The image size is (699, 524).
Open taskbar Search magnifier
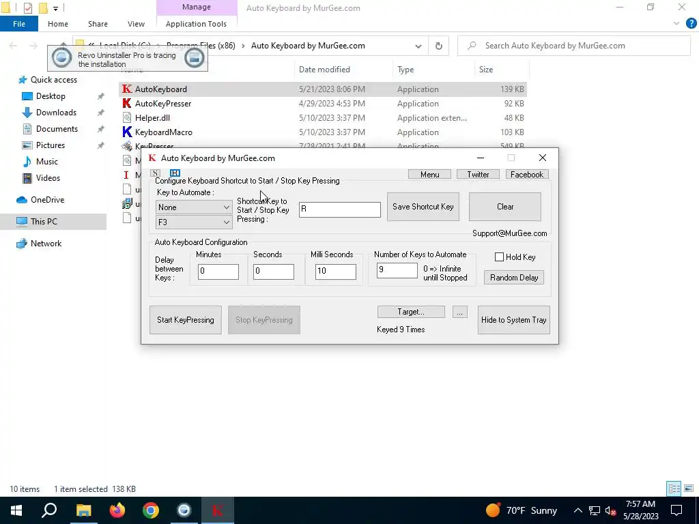49,510
